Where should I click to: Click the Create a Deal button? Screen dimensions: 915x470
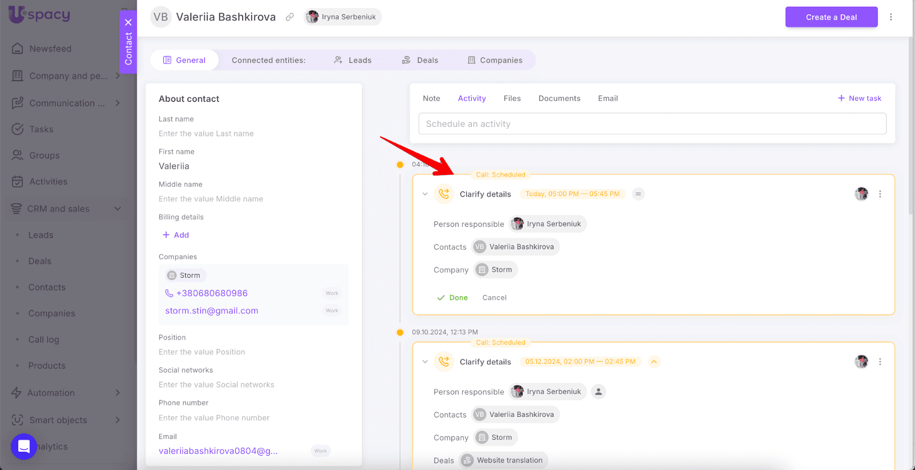[831, 17]
